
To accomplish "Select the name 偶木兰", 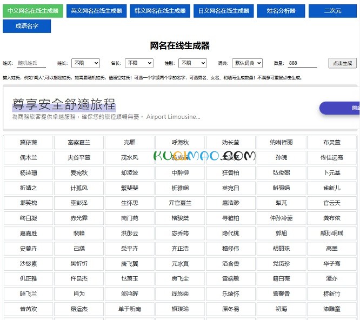I will tap(29, 158).
